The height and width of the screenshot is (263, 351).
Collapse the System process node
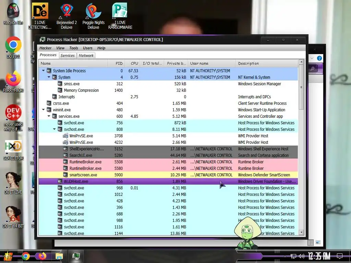pos(49,77)
